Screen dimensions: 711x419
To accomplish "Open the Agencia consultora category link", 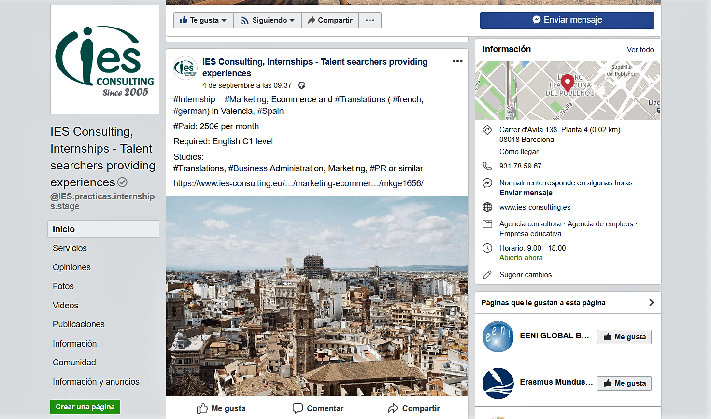I will 530,224.
